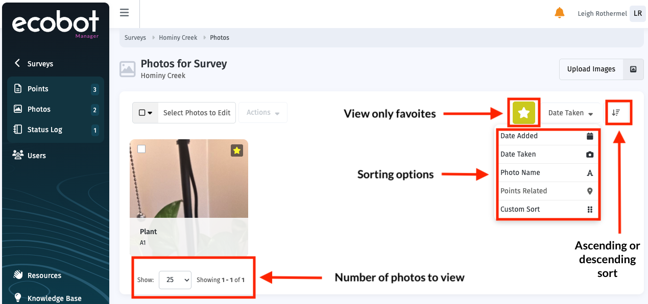Click the ascending/descending sort icon
Image resolution: width=648 pixels, height=304 pixels.
click(616, 113)
